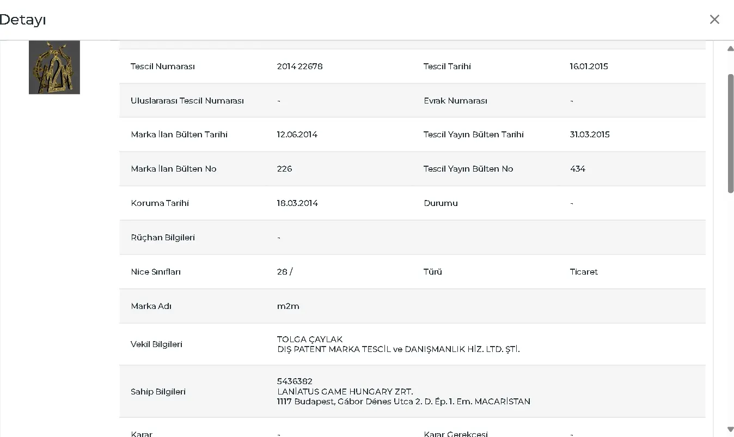Click the Budapest owner address line
Image resolution: width=734 pixels, height=437 pixels.
click(x=403, y=402)
